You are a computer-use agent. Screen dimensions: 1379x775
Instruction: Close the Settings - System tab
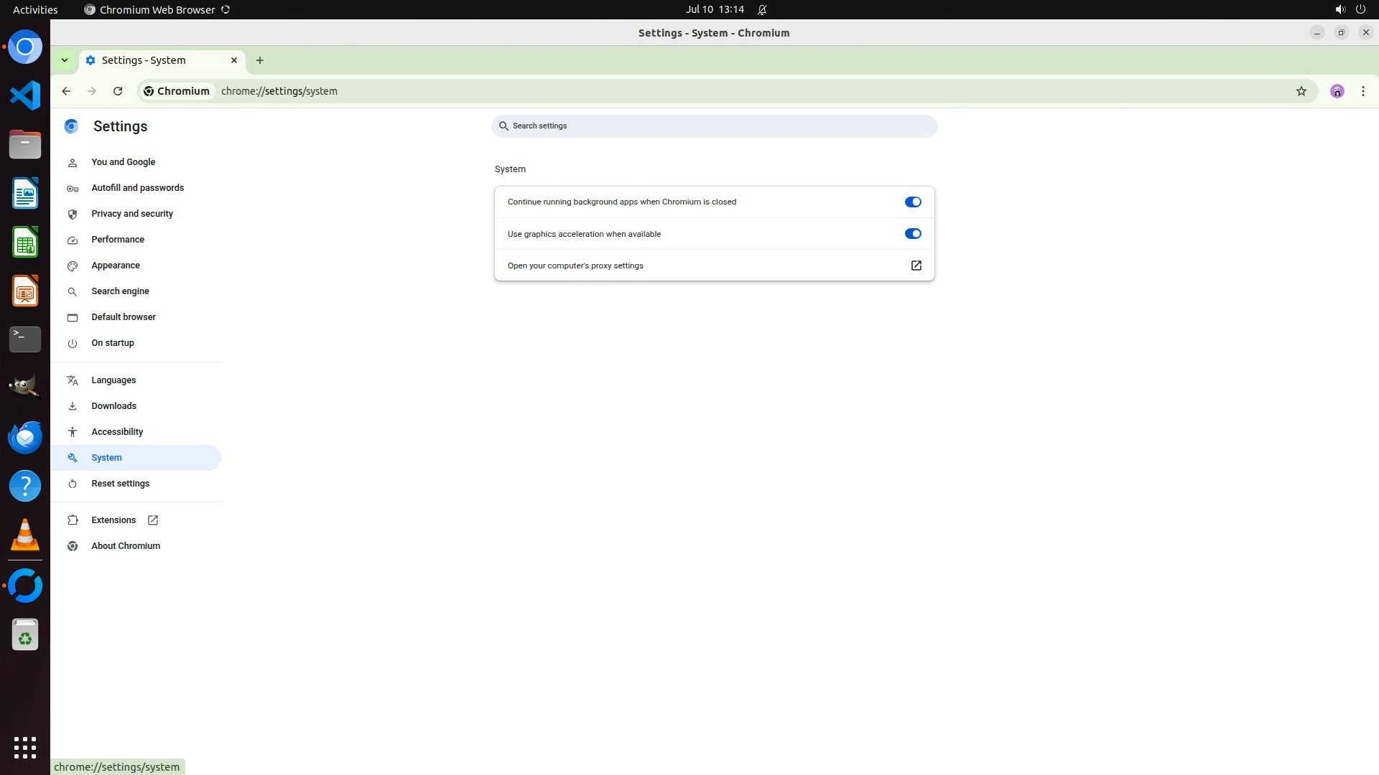233,60
